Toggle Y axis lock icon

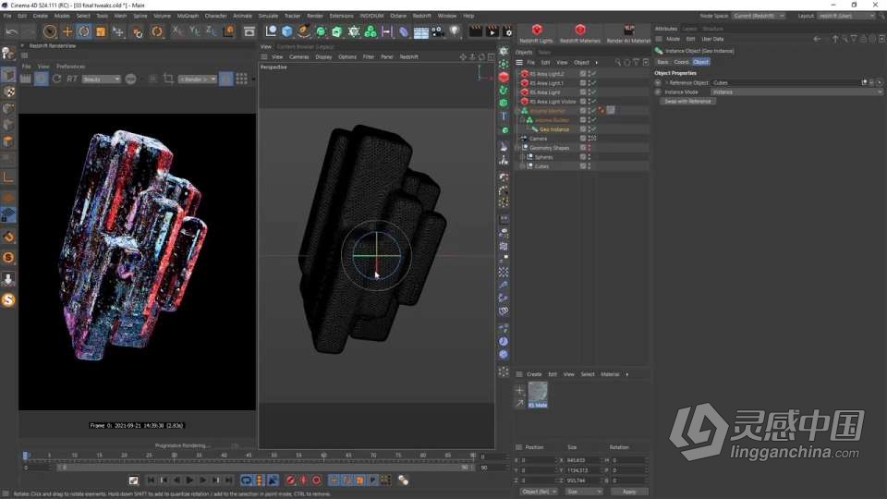(194, 31)
